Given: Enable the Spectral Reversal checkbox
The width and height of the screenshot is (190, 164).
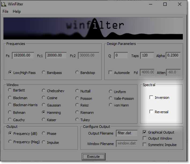Looking at the screenshot, I should (x=151, y=112).
